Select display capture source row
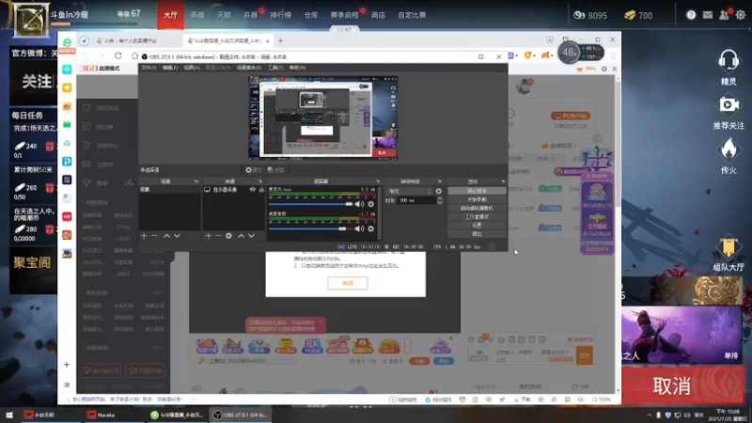752x423 pixels. click(233, 190)
